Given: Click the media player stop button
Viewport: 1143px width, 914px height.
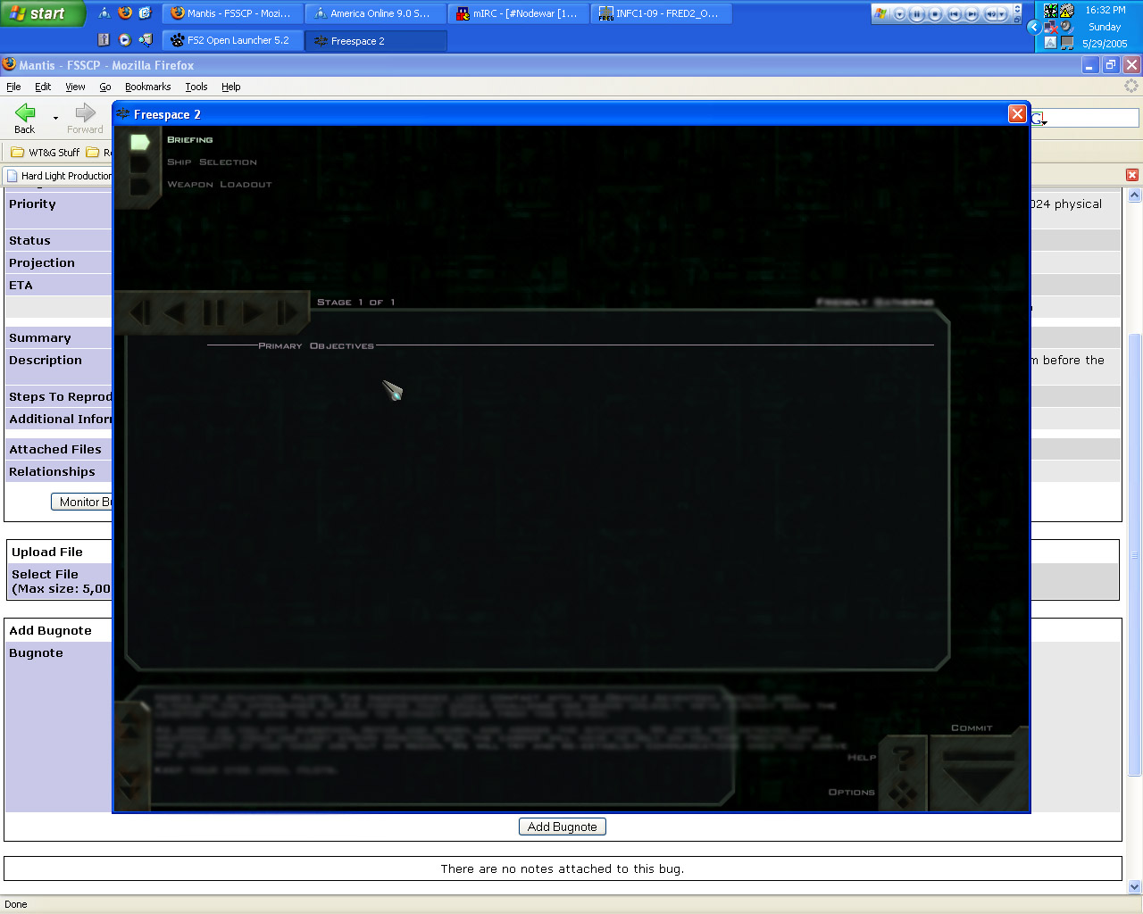Looking at the screenshot, I should (x=935, y=14).
